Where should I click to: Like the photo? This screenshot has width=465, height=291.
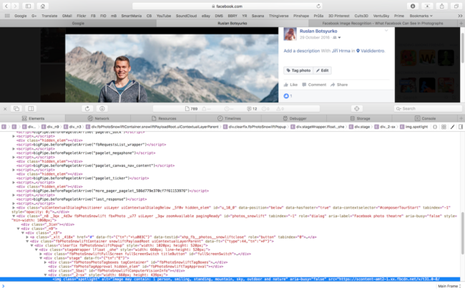290,85
